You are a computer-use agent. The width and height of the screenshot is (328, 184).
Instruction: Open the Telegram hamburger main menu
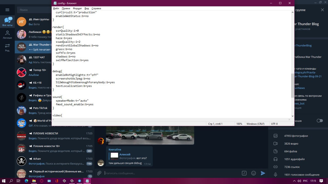pyautogui.click(x=7, y=10)
